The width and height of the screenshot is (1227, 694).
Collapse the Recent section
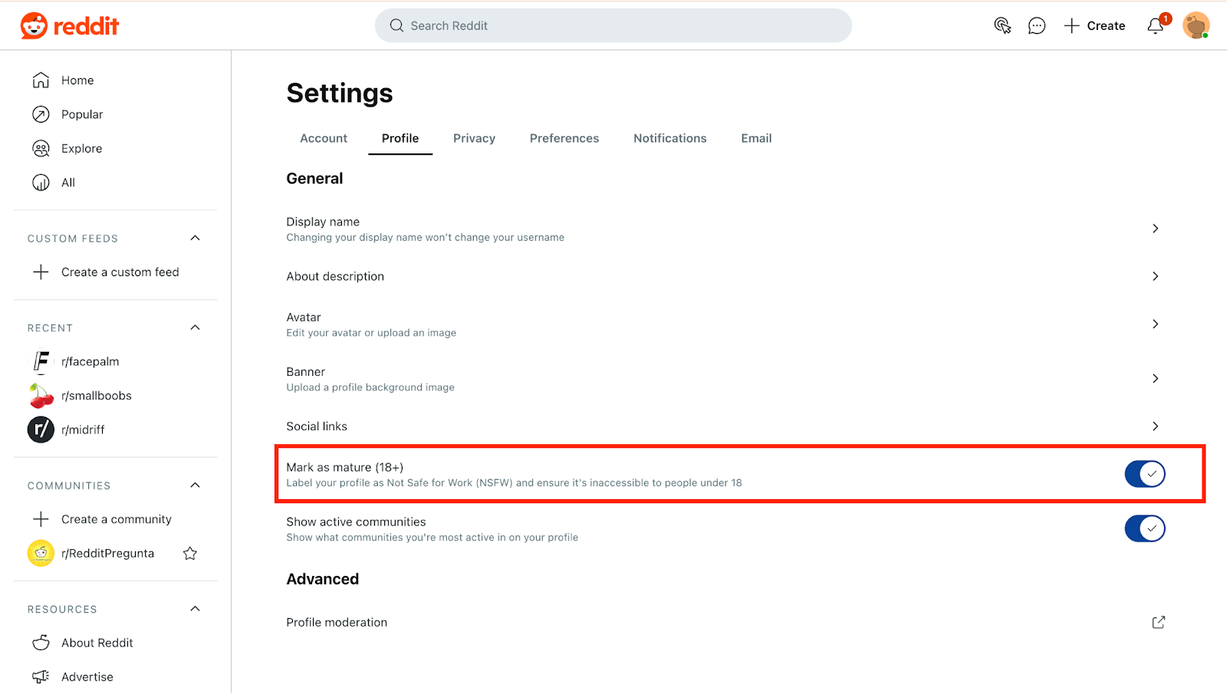point(196,328)
